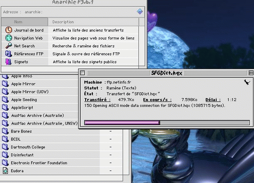
Task: Select the Net Search row name
Action: coord(25,46)
